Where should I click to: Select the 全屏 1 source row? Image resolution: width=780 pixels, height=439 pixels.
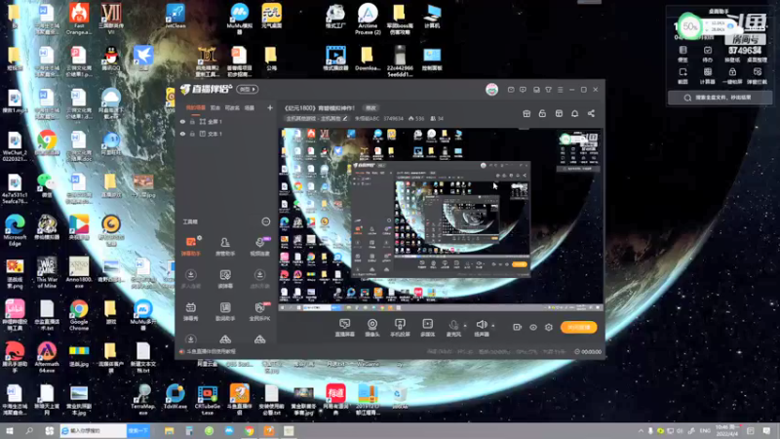click(x=226, y=121)
